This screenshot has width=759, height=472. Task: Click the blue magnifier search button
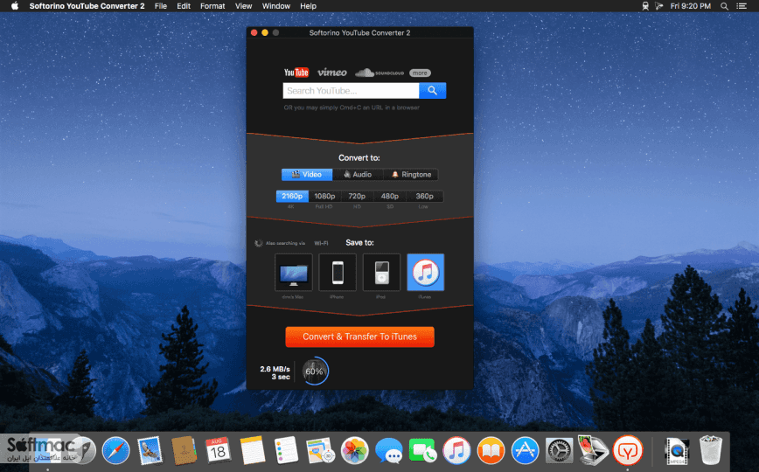(x=432, y=91)
